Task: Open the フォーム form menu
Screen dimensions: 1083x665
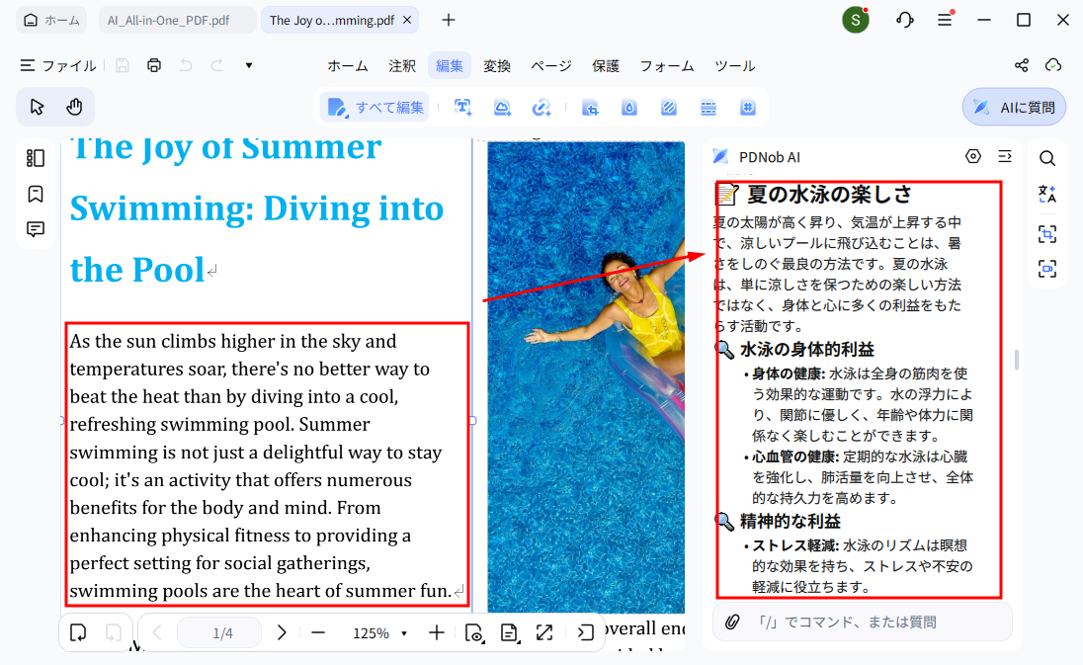Action: click(x=667, y=66)
